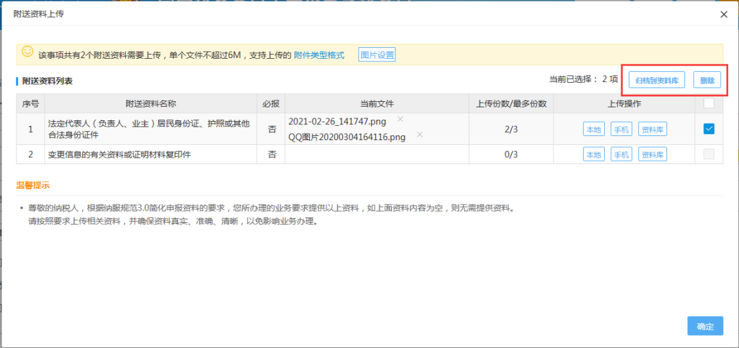Screen dimensions: 739x348
Task: Click the 附送资料列表 section title
Action: tap(47, 81)
